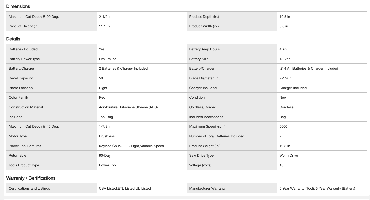Click the Returnable row label

[x=17, y=155]
